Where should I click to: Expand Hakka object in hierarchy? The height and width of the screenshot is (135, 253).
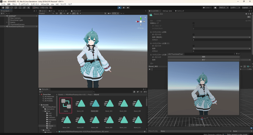point(7,22)
